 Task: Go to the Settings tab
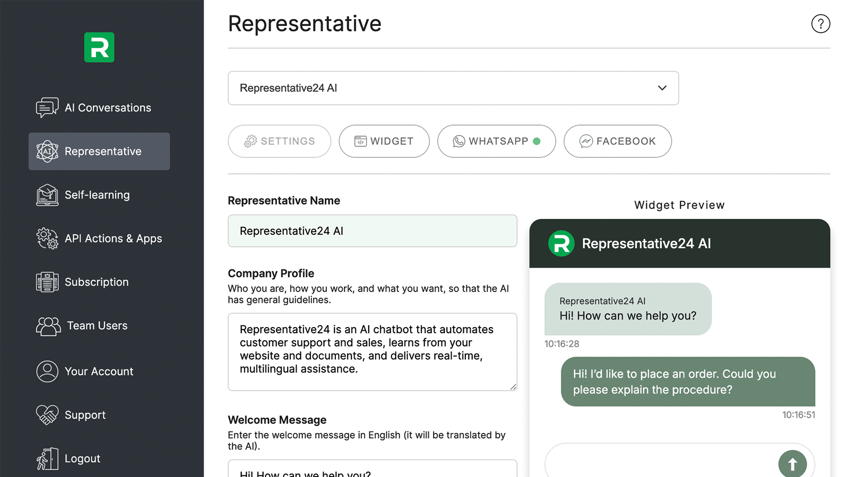point(280,141)
